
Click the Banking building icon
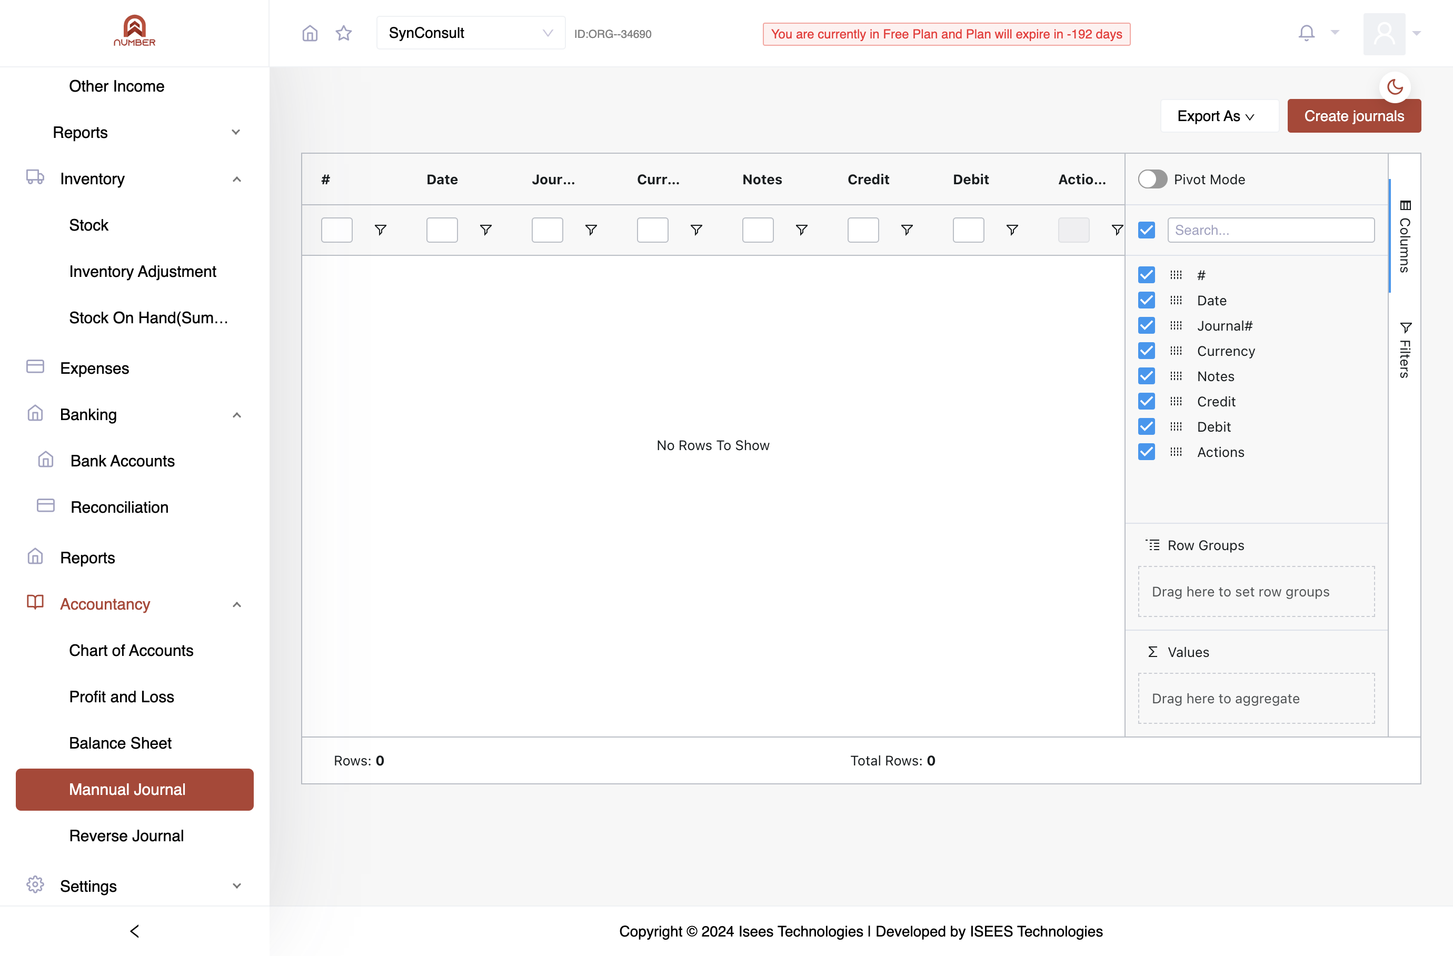pos(35,413)
